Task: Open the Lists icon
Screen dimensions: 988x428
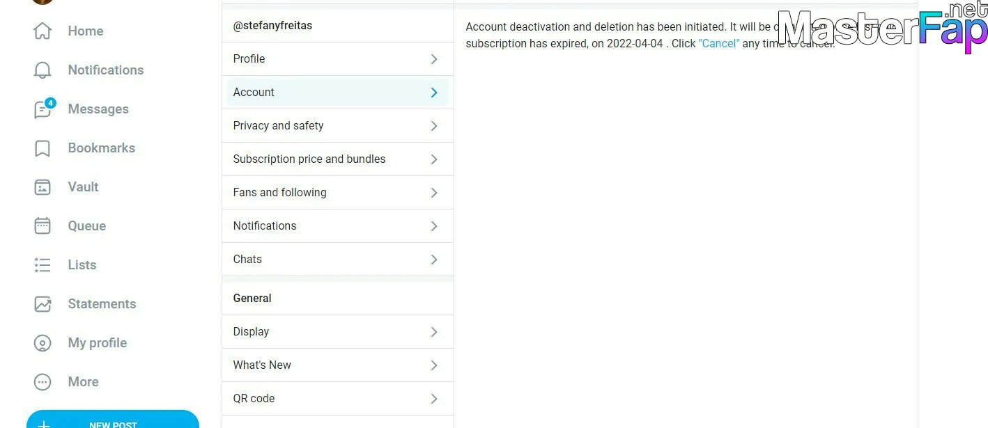Action: pos(43,265)
